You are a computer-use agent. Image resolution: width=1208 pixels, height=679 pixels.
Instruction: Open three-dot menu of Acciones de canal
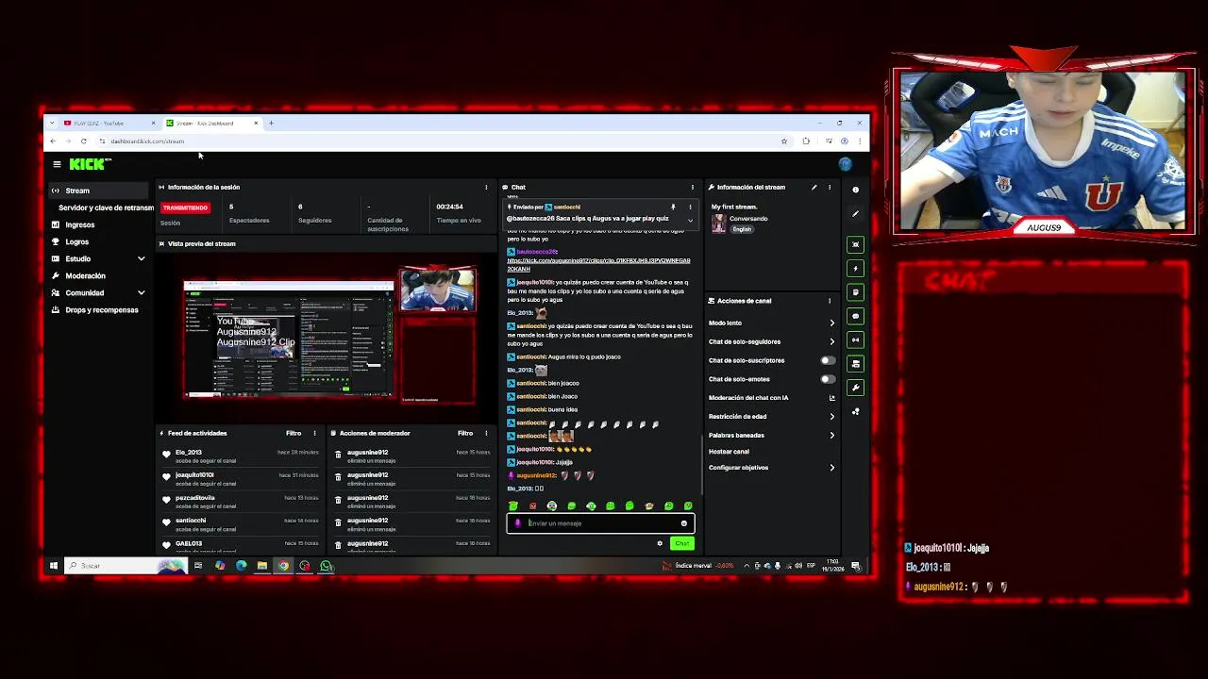(x=830, y=301)
